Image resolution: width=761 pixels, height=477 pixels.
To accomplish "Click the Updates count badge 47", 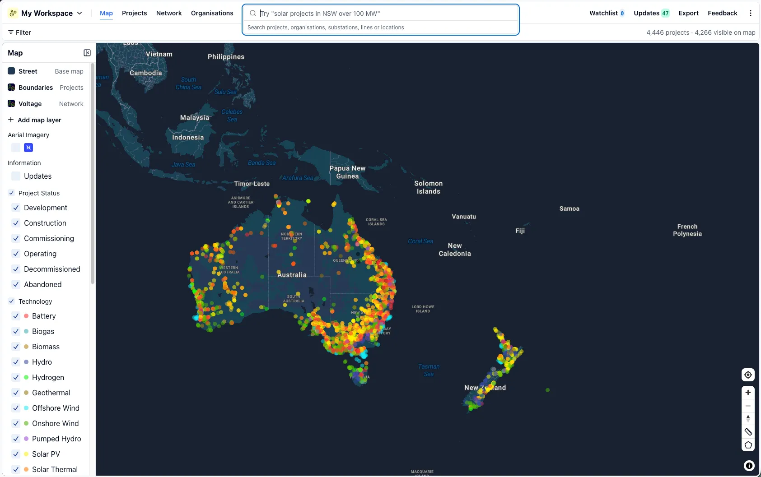I will (x=665, y=13).
